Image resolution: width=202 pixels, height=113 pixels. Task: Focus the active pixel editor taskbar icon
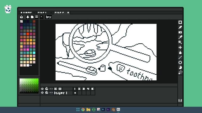[118, 110]
